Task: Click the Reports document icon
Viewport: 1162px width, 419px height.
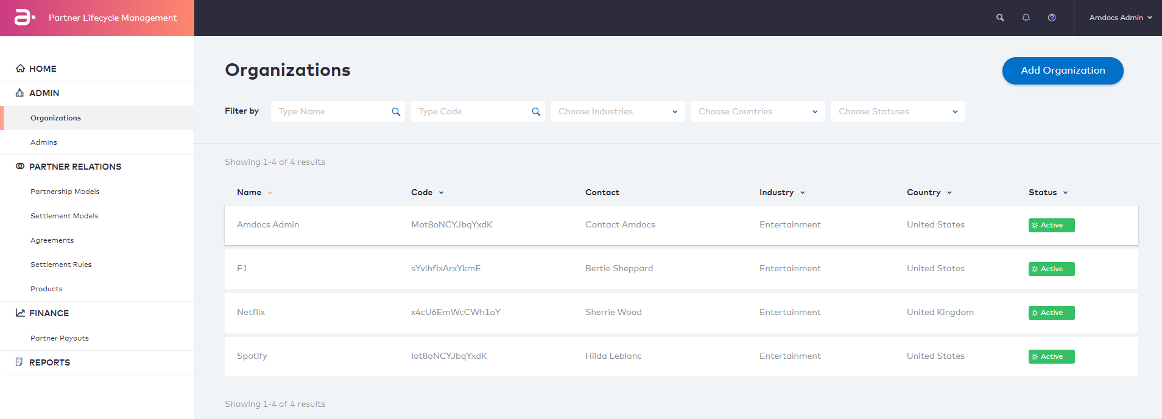Action: [x=19, y=362]
